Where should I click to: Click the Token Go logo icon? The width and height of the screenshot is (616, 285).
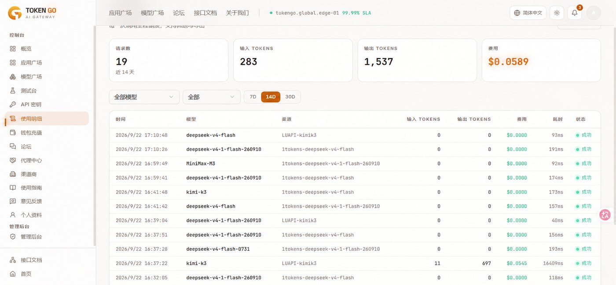coord(15,13)
